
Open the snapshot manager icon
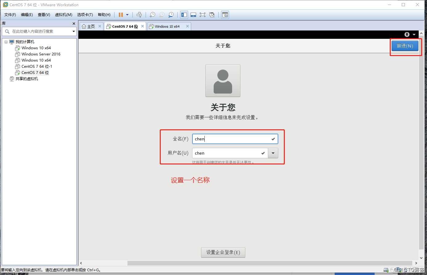click(171, 15)
